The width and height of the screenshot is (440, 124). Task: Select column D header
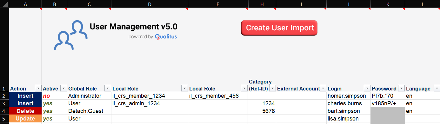(149, 4)
